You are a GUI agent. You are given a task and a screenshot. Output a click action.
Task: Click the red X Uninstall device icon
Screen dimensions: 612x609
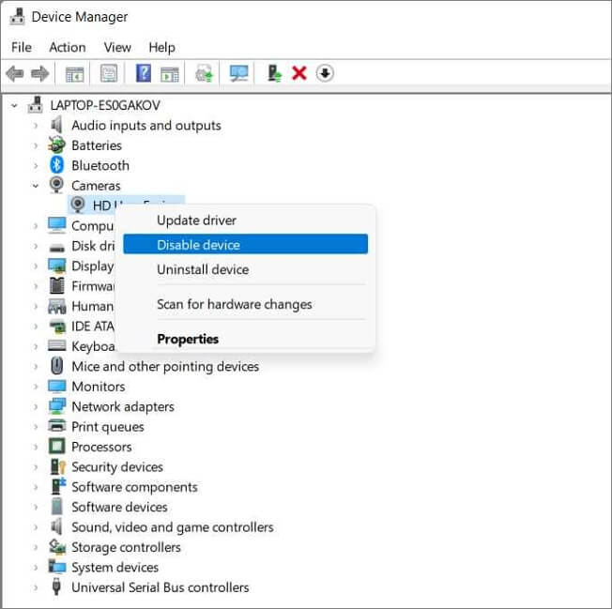[299, 73]
